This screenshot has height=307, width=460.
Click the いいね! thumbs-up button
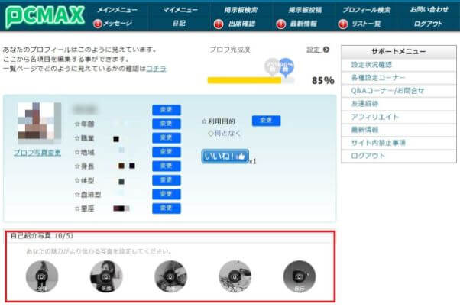(x=225, y=156)
